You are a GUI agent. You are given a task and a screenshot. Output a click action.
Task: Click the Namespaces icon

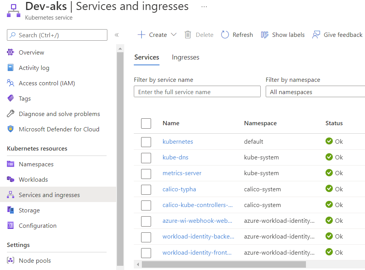(x=10, y=164)
